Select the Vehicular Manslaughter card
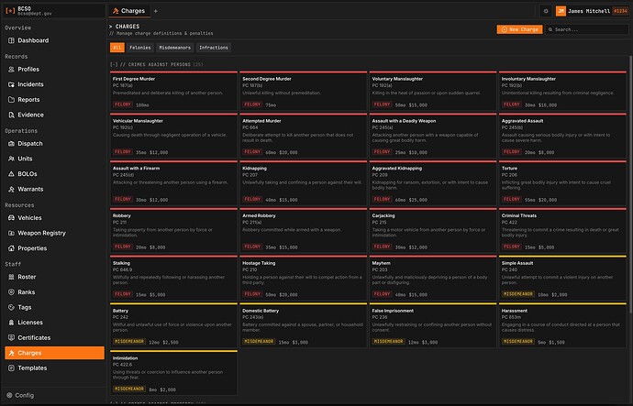This screenshot has height=406, width=633. [173, 136]
